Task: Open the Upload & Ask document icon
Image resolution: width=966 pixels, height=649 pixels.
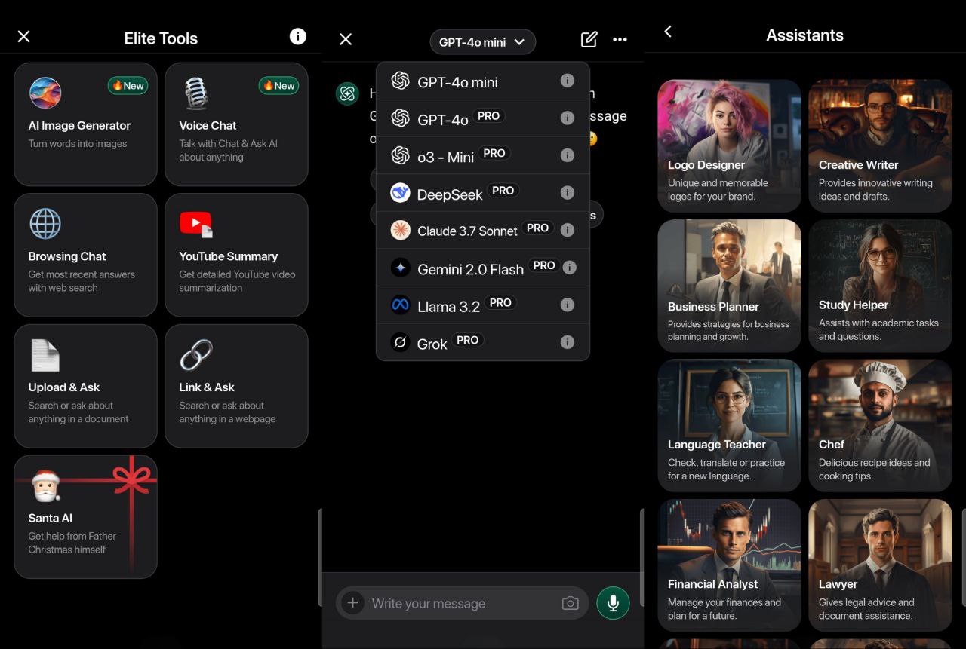Action: coord(45,355)
